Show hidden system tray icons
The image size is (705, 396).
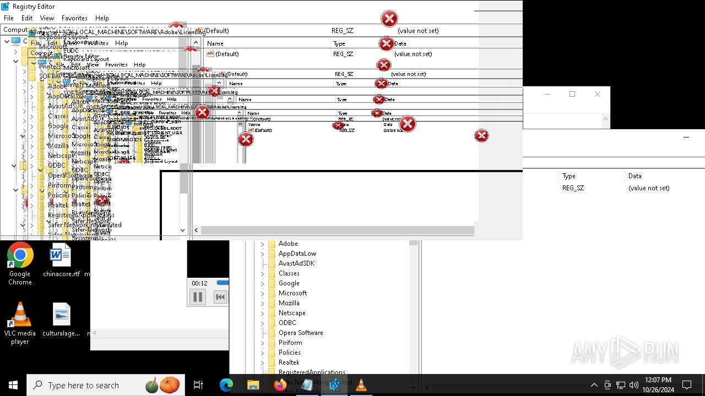tap(594, 385)
